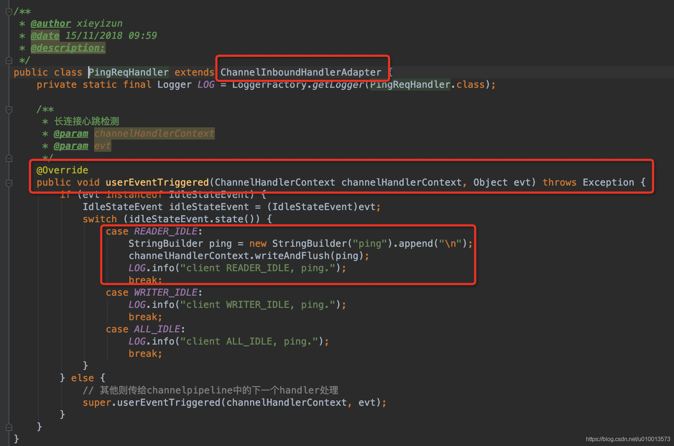Click the @author Javadoc tag
The height and width of the screenshot is (446, 674).
coord(51,24)
